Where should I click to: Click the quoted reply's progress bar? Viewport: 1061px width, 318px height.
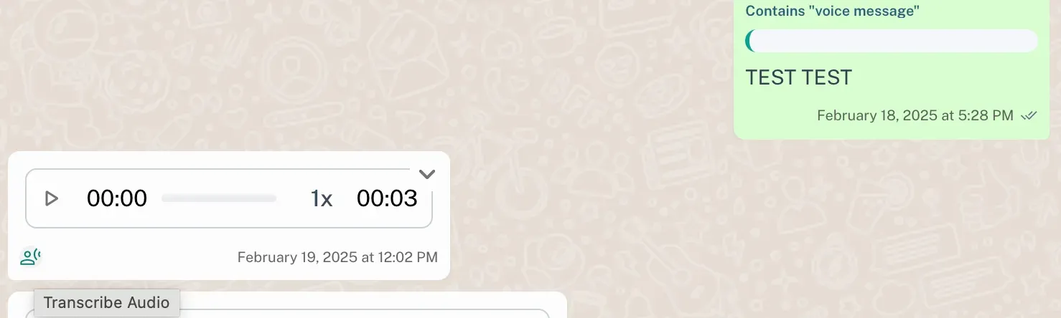pyautogui.click(x=892, y=41)
